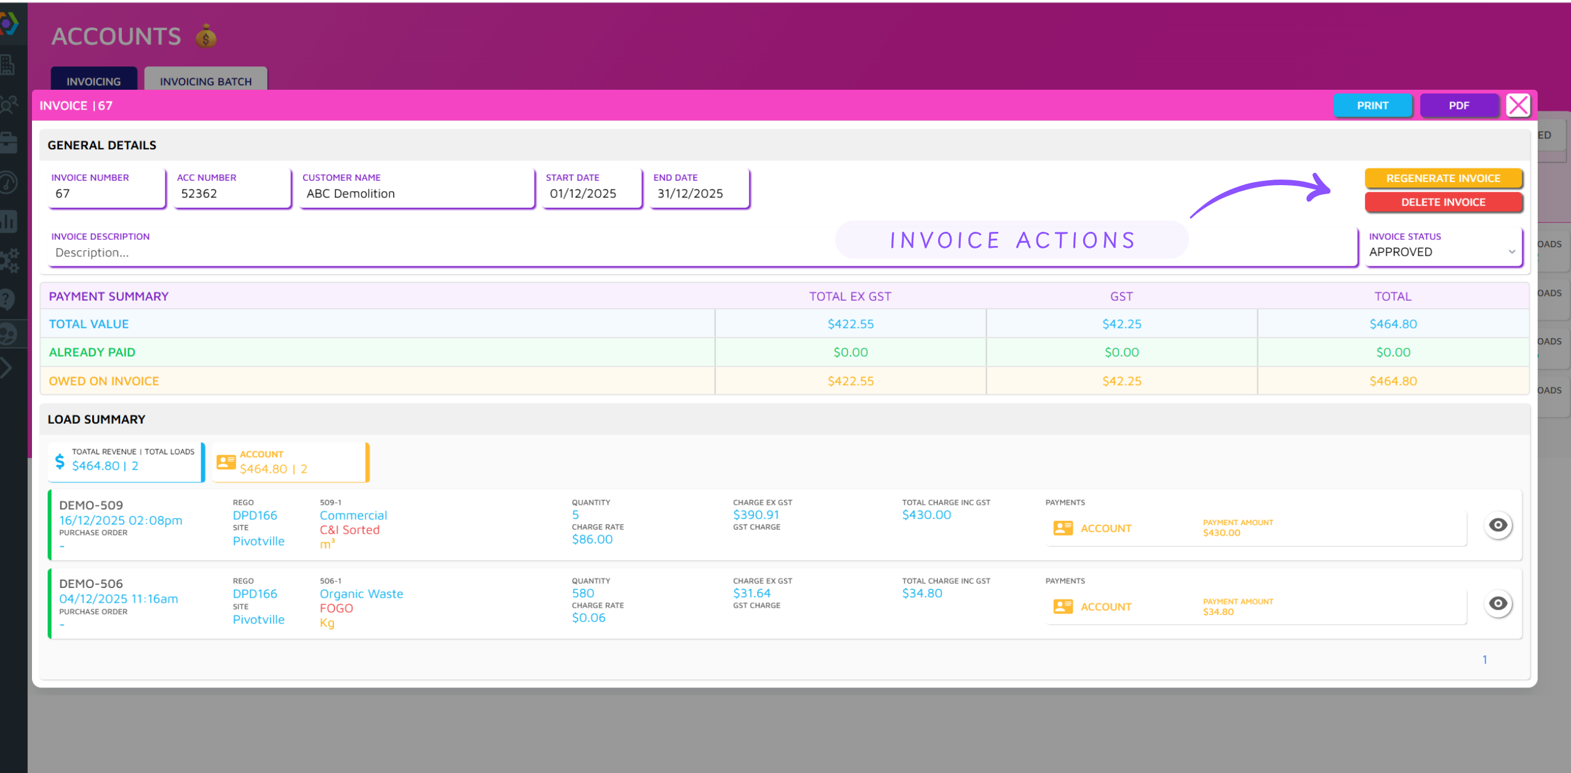Click site Pivotville in the DEMO-509 row
1571x773 pixels.
tap(258, 541)
